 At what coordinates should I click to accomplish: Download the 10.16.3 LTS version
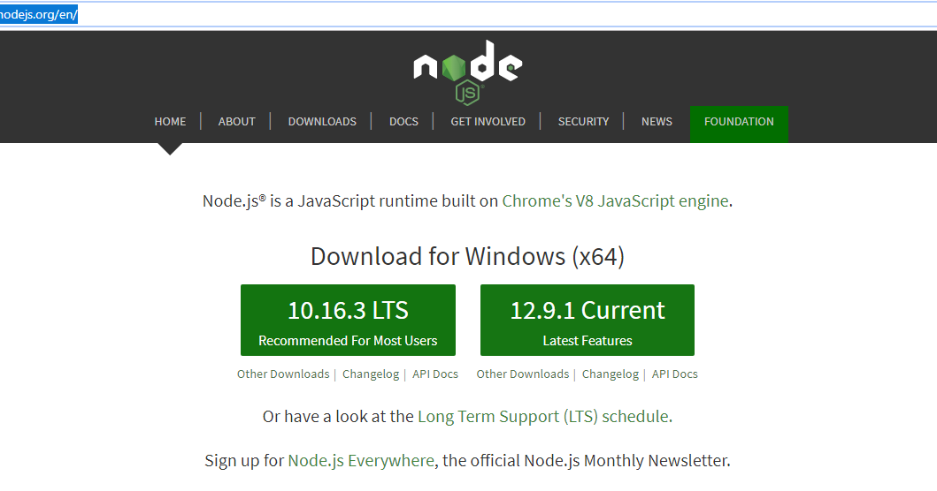tap(348, 321)
